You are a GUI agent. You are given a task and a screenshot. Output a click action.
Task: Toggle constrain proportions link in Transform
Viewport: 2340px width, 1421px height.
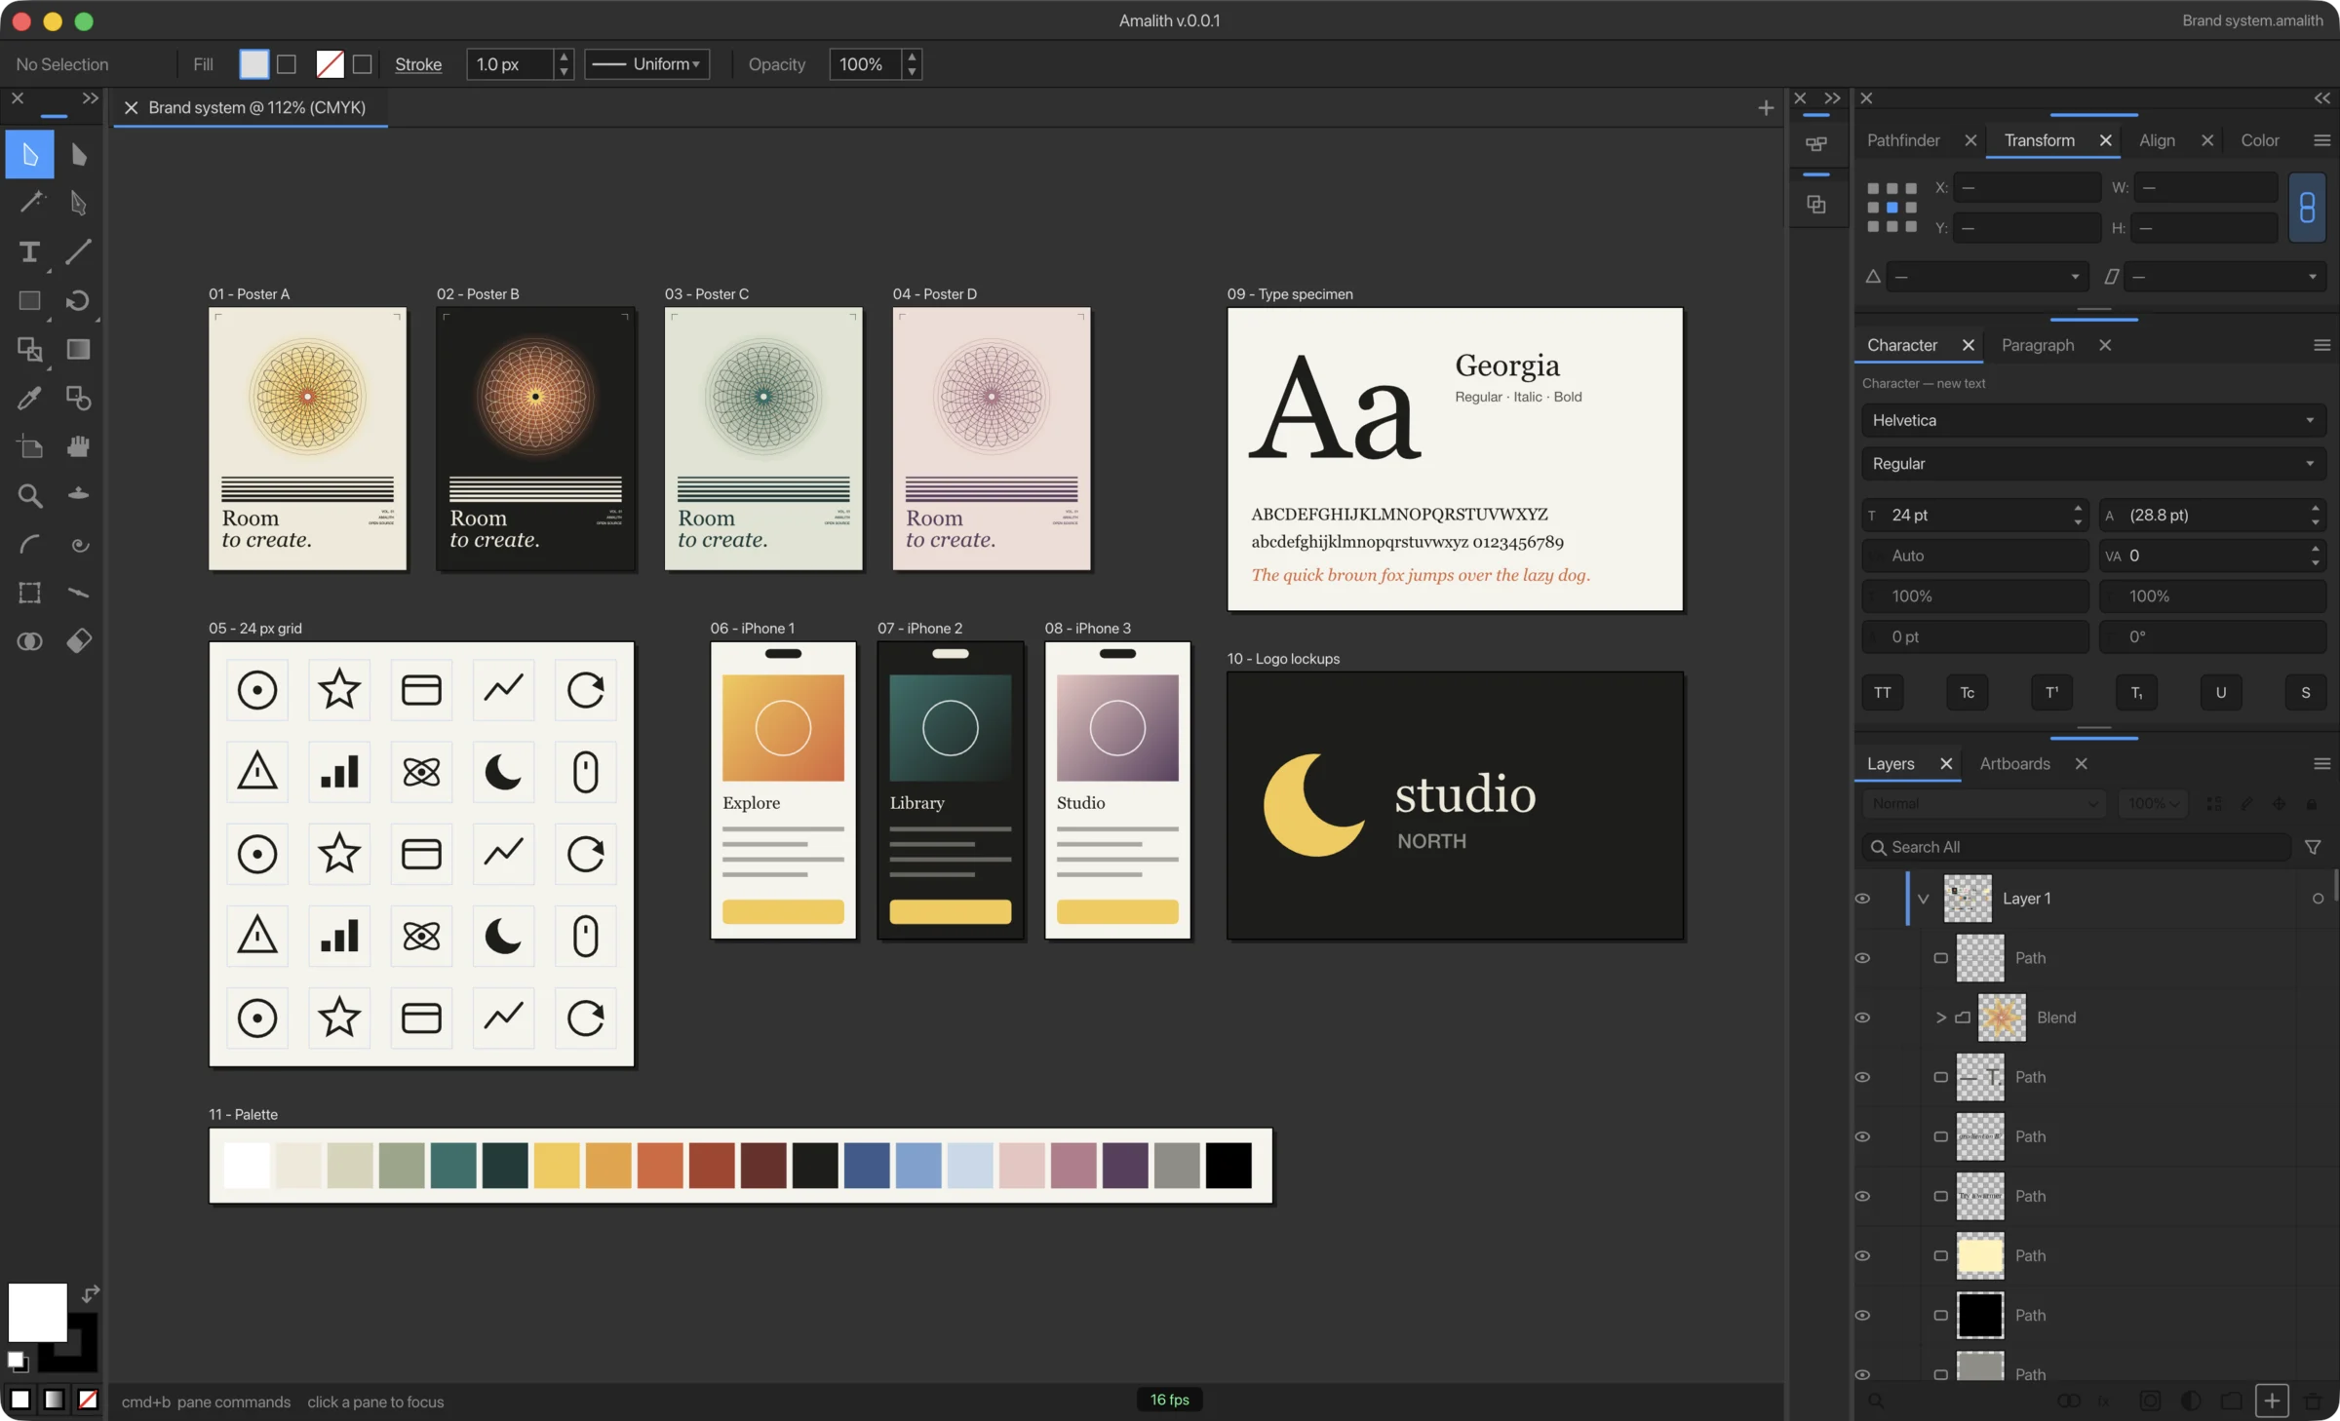2307,208
